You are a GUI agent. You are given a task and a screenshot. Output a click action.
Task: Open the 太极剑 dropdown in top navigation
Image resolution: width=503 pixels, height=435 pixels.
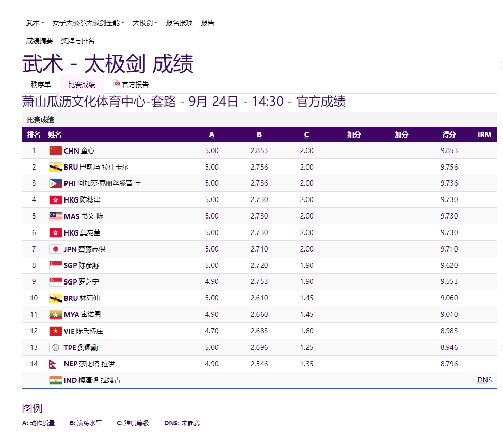(145, 23)
